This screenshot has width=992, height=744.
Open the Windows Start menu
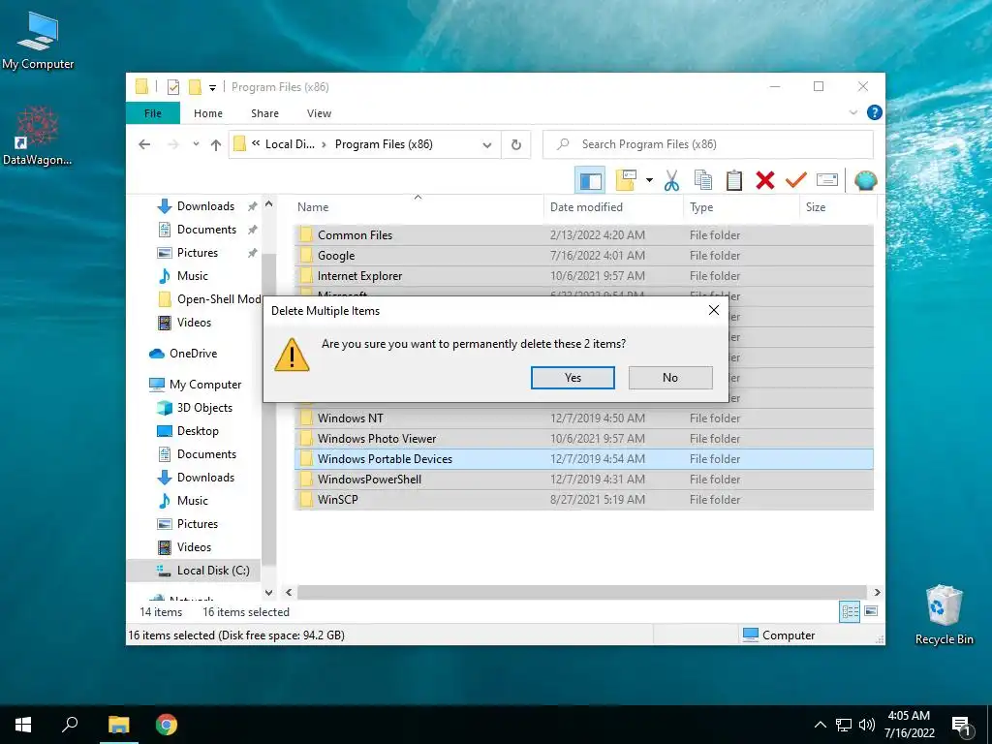pyautogui.click(x=23, y=725)
